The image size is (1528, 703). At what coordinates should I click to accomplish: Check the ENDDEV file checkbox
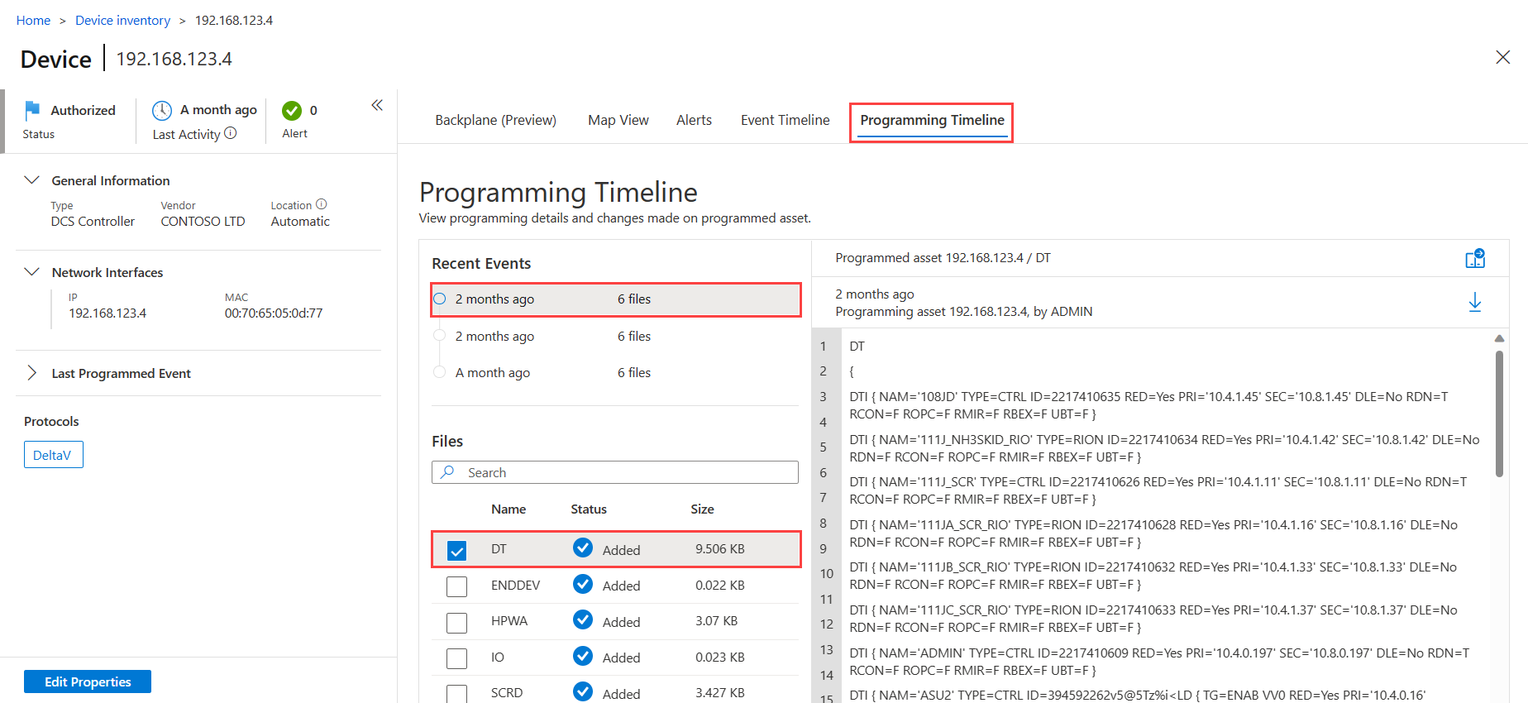[456, 586]
